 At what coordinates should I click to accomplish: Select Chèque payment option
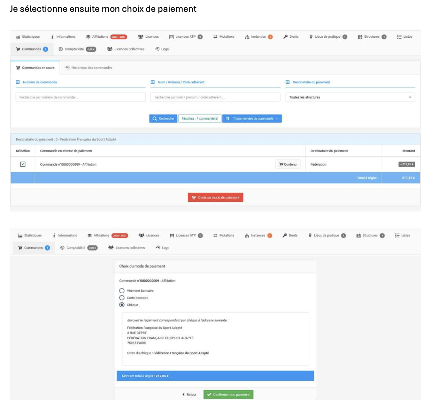click(x=122, y=305)
